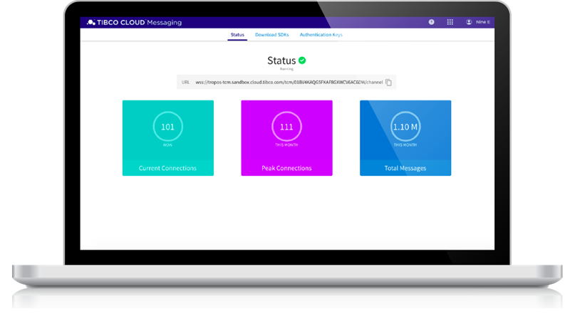Click the Status page heading

pos(281,60)
